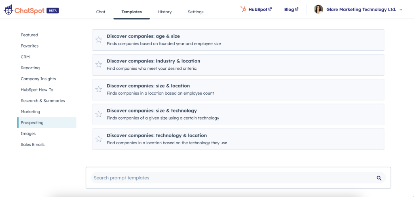Switch to the Chat tab
The image size is (414, 197).
click(101, 12)
